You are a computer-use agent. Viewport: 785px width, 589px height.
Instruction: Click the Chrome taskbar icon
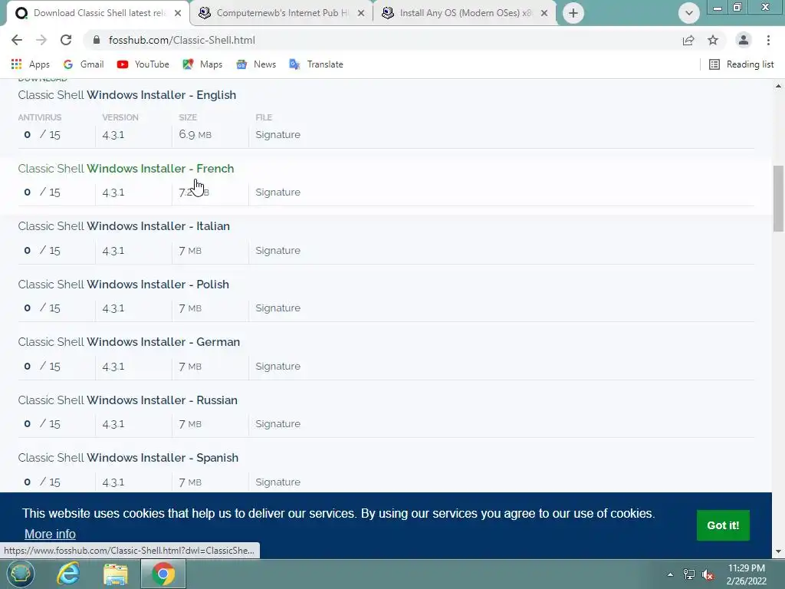pyautogui.click(x=163, y=574)
